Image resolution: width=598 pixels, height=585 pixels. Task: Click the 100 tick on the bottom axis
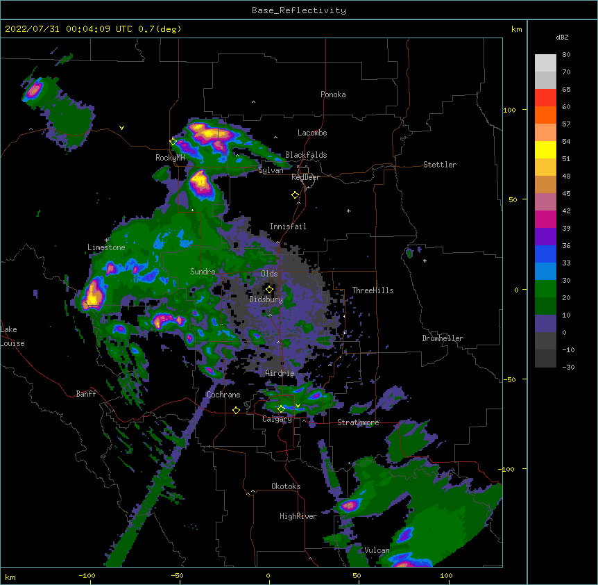click(x=446, y=575)
